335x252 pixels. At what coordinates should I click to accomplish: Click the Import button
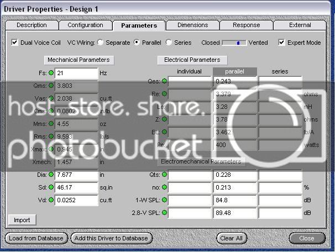click(22, 220)
